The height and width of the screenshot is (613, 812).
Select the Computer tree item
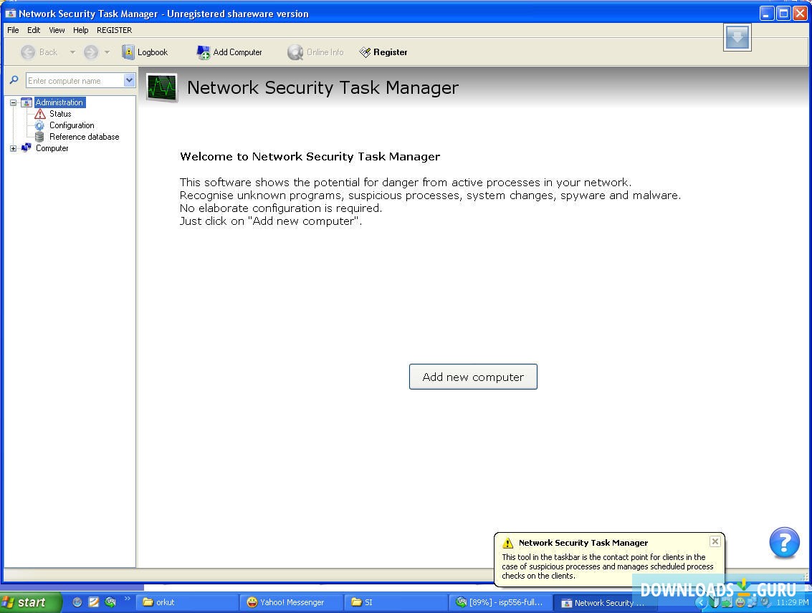point(52,148)
